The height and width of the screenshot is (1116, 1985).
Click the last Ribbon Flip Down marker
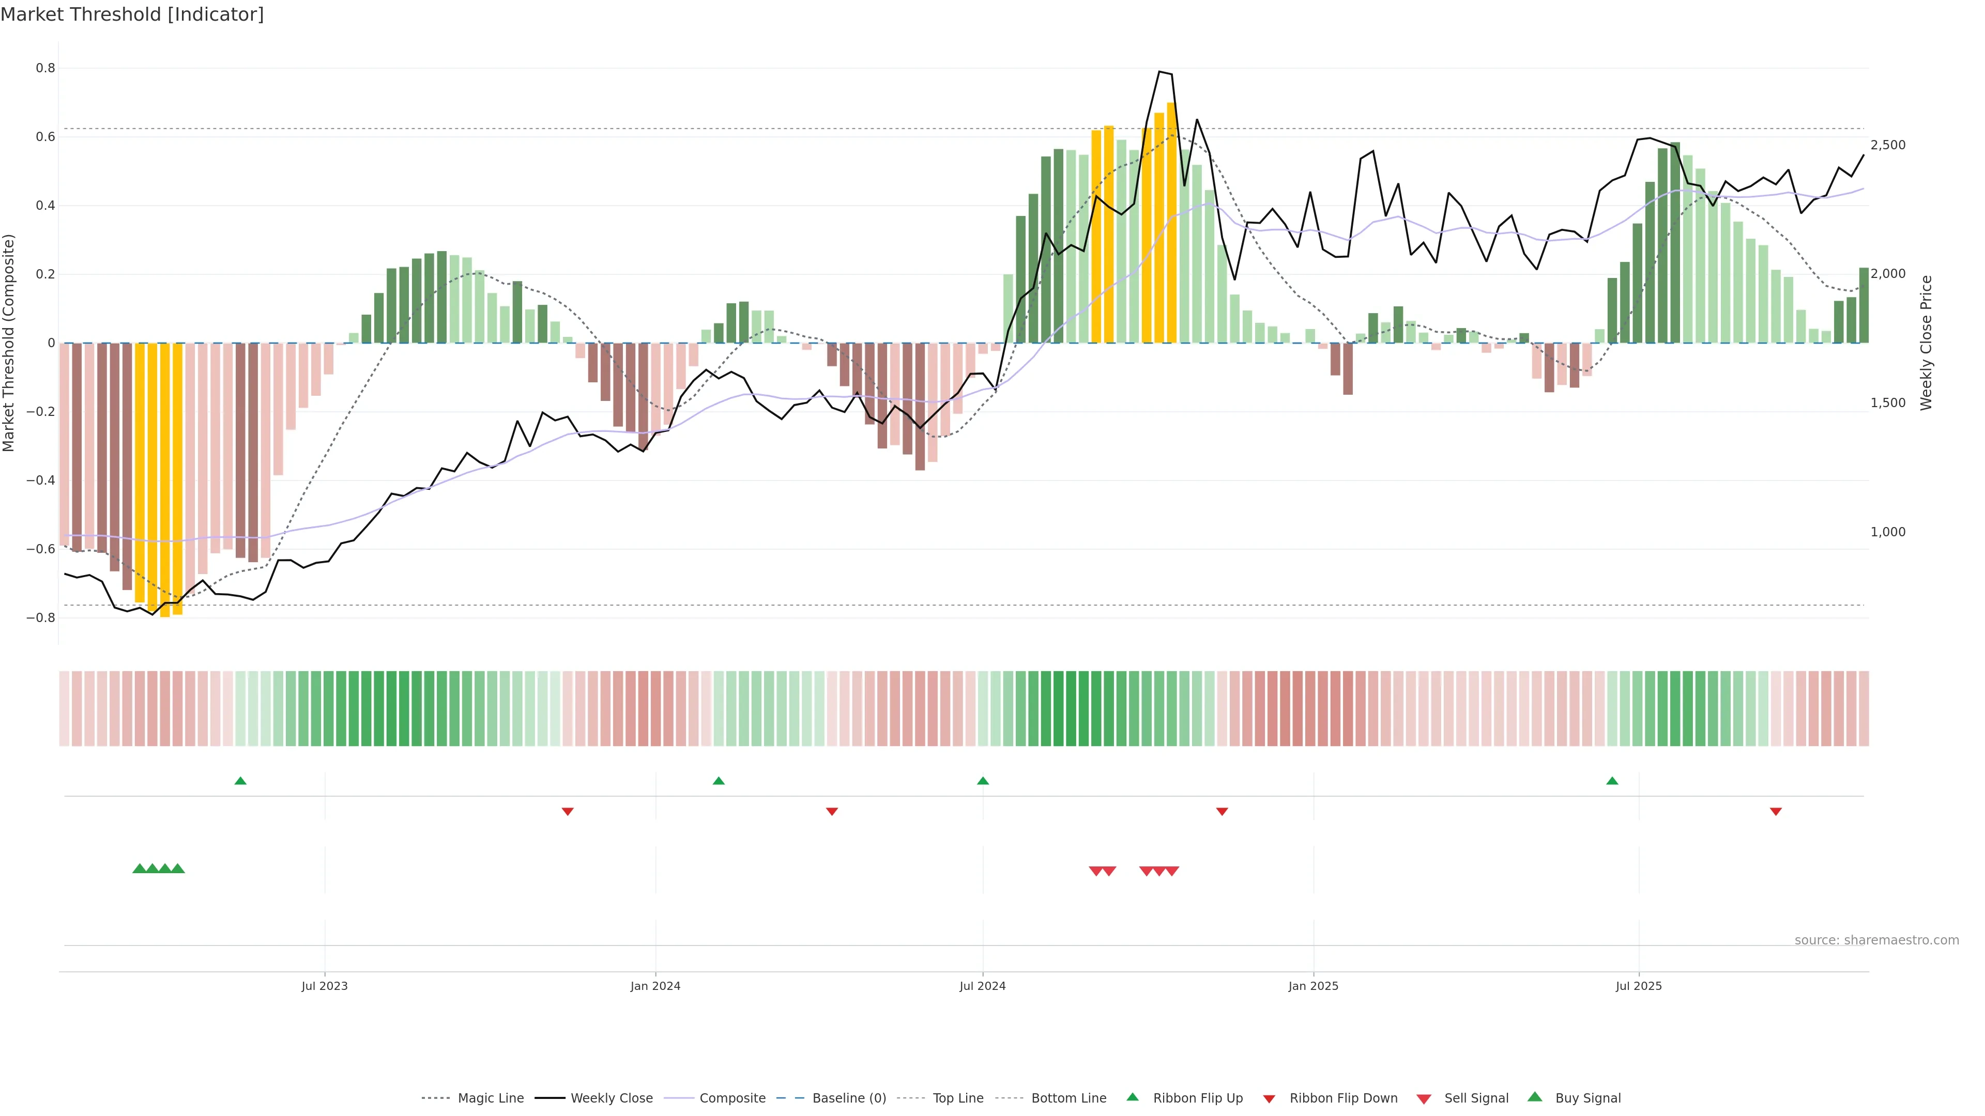click(x=1776, y=811)
